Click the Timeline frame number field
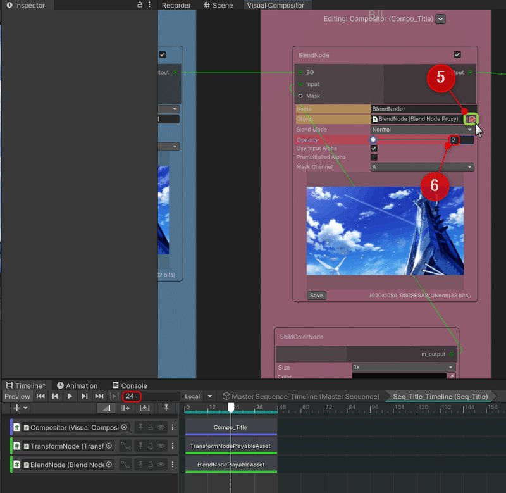This screenshot has height=493, width=506. (x=151, y=396)
